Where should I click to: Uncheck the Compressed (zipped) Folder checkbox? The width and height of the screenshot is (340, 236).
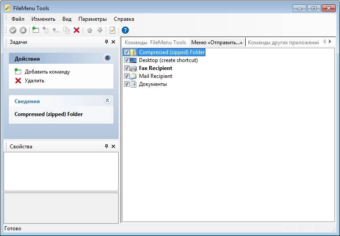[127, 52]
